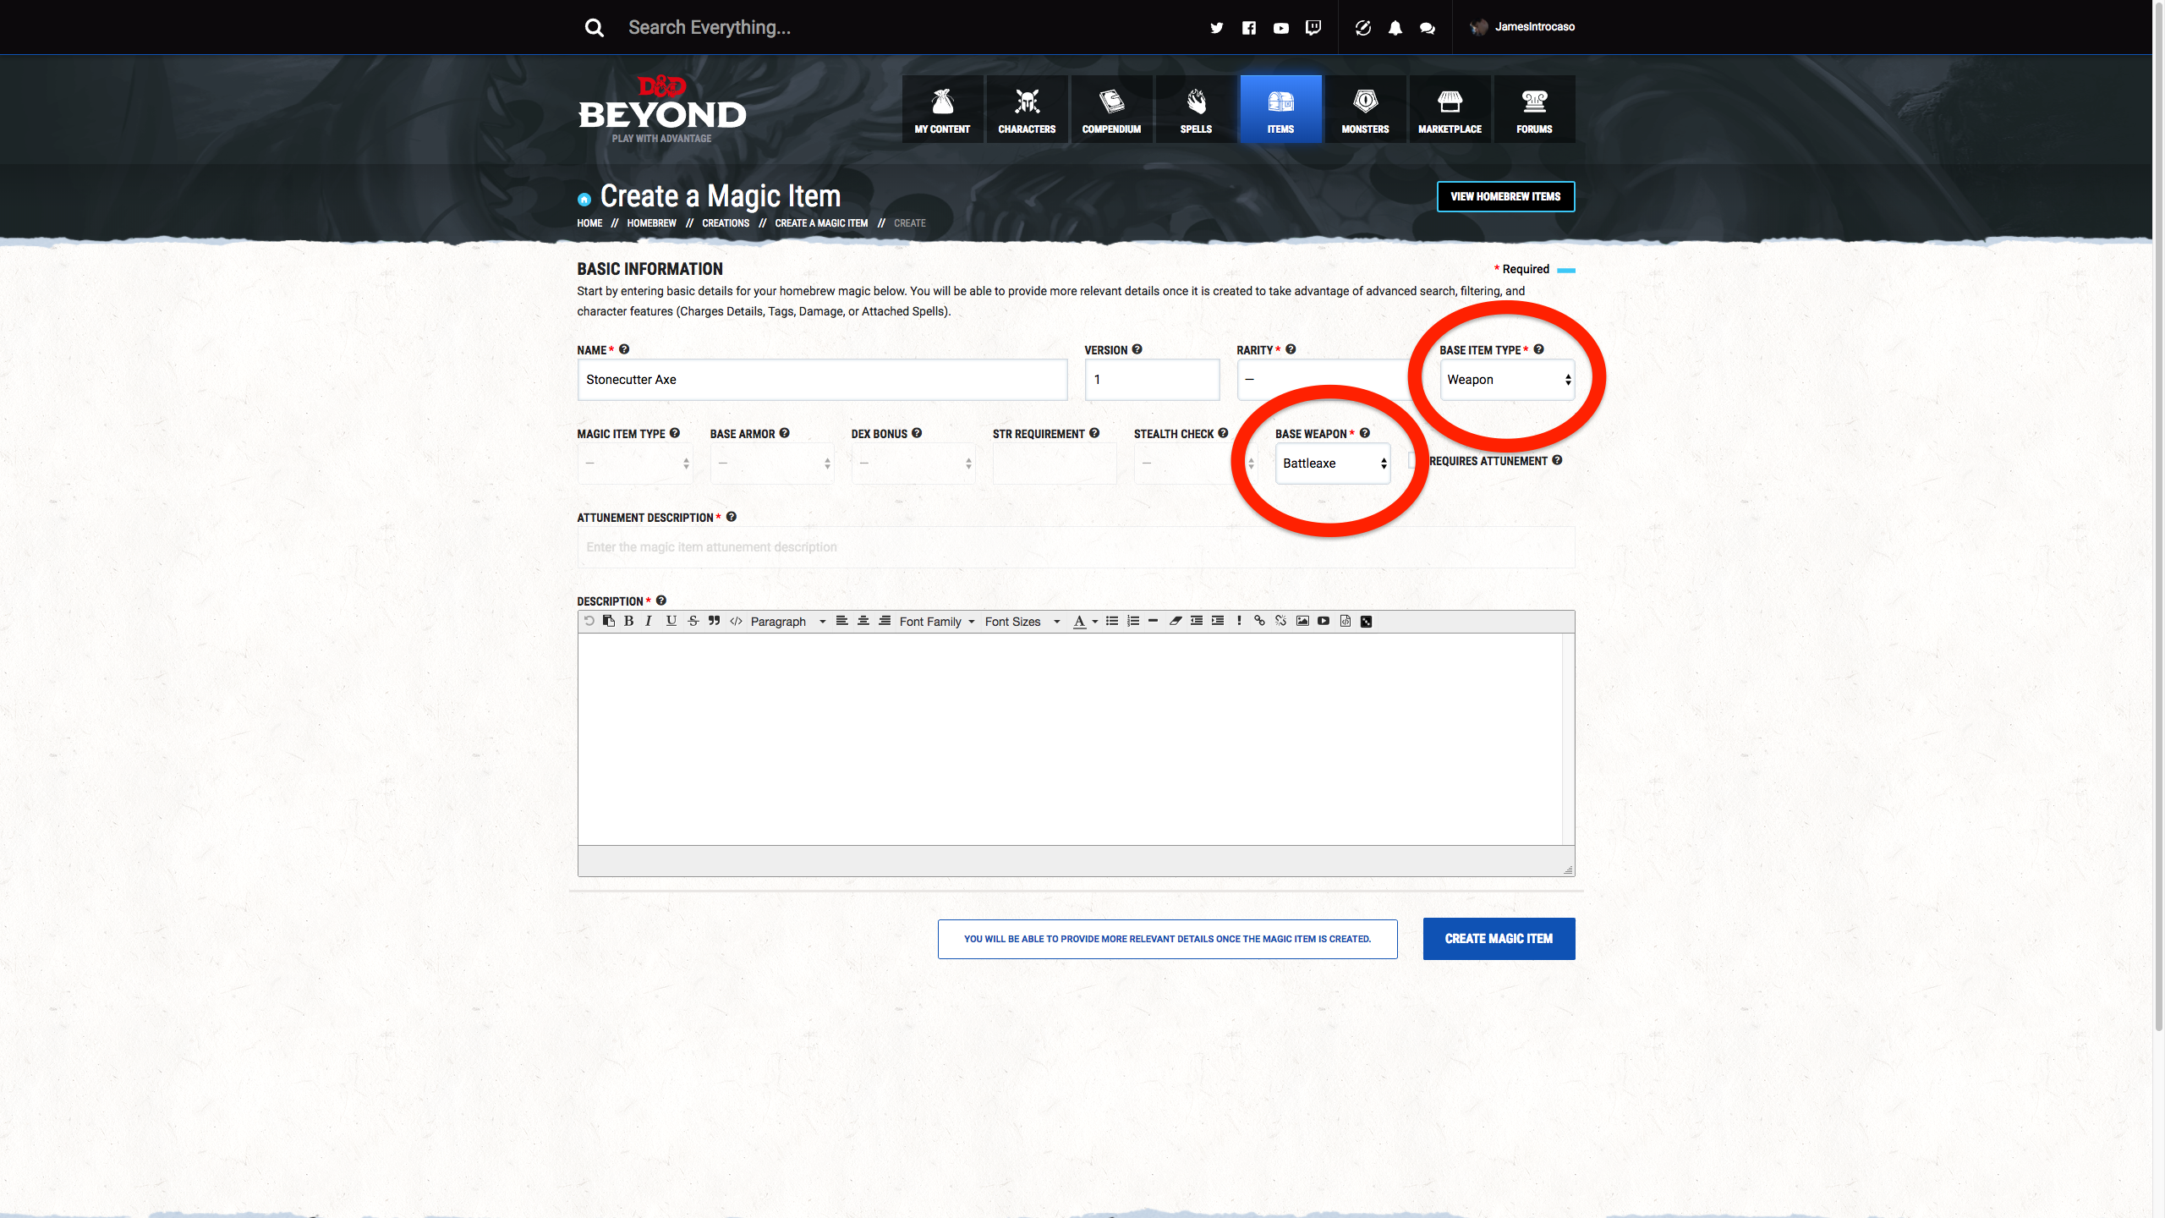Image resolution: width=2165 pixels, height=1218 pixels.
Task: Insert a blockquote
Action: click(x=715, y=621)
